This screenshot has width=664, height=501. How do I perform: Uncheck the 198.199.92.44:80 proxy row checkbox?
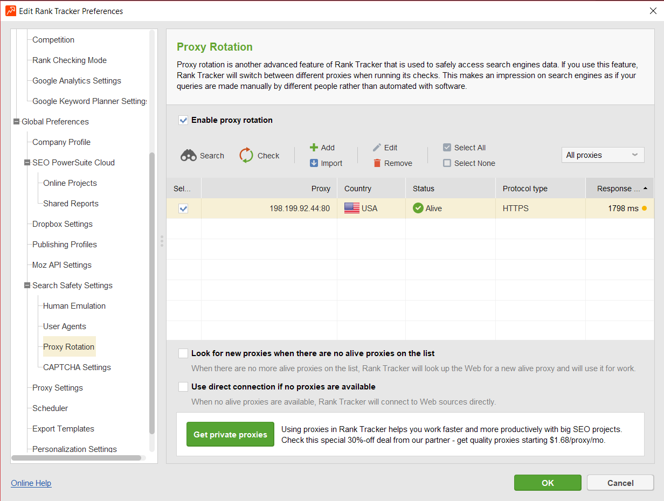click(x=183, y=208)
